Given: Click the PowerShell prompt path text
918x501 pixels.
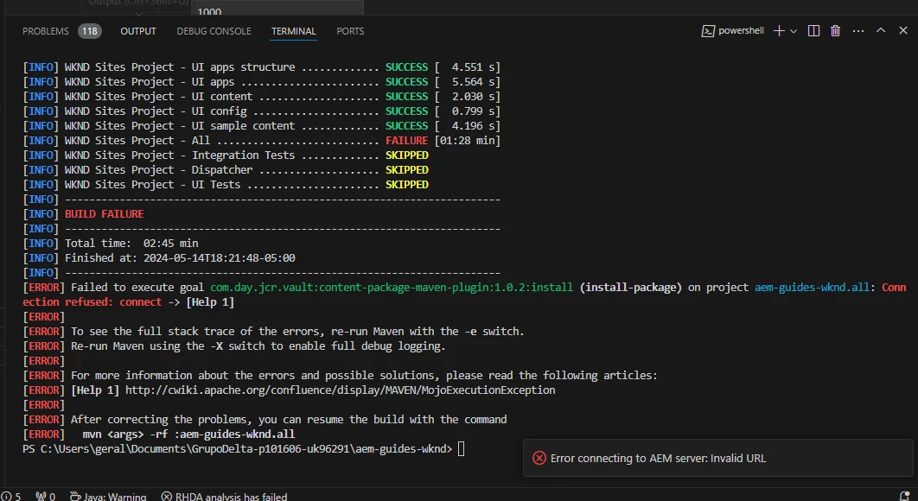Looking at the screenshot, I should (237, 449).
